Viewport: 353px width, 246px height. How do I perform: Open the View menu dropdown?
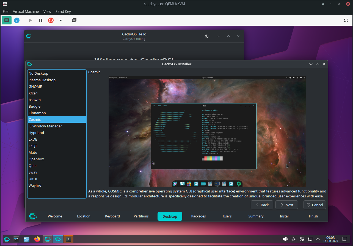[x=47, y=12]
